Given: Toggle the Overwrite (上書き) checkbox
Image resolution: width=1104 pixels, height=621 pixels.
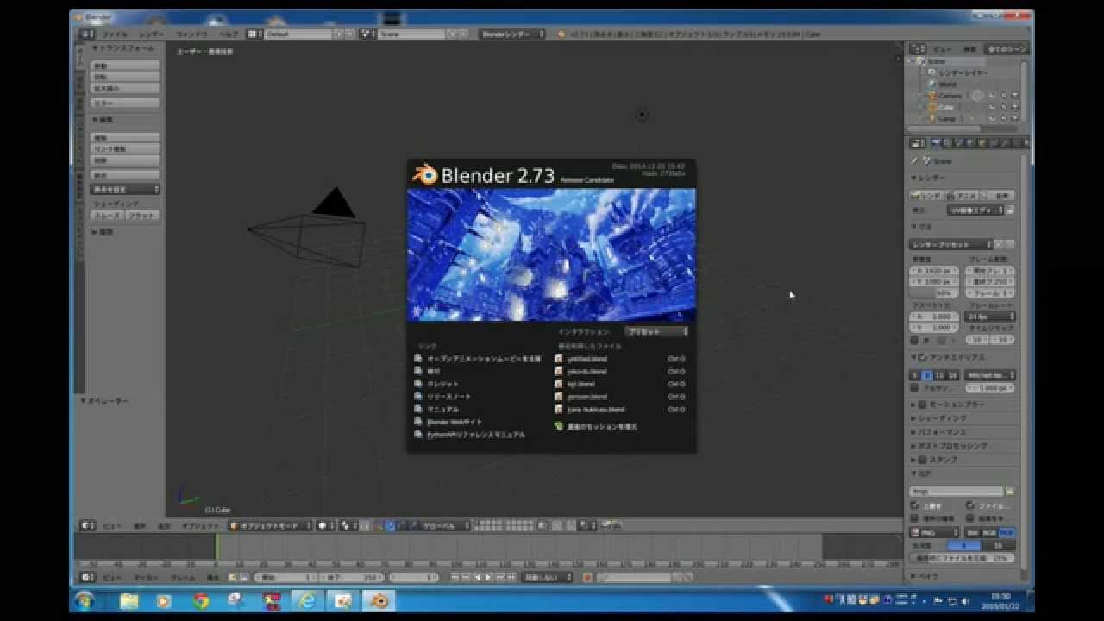Looking at the screenshot, I should point(915,506).
